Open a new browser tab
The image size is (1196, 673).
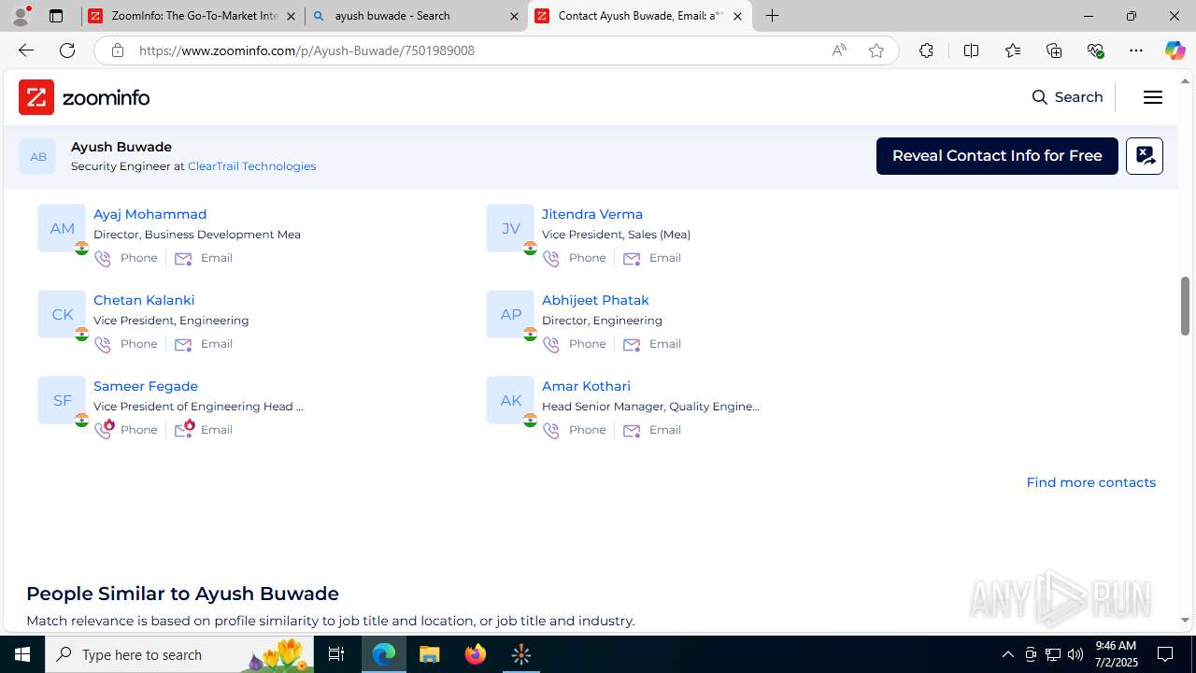pos(772,16)
